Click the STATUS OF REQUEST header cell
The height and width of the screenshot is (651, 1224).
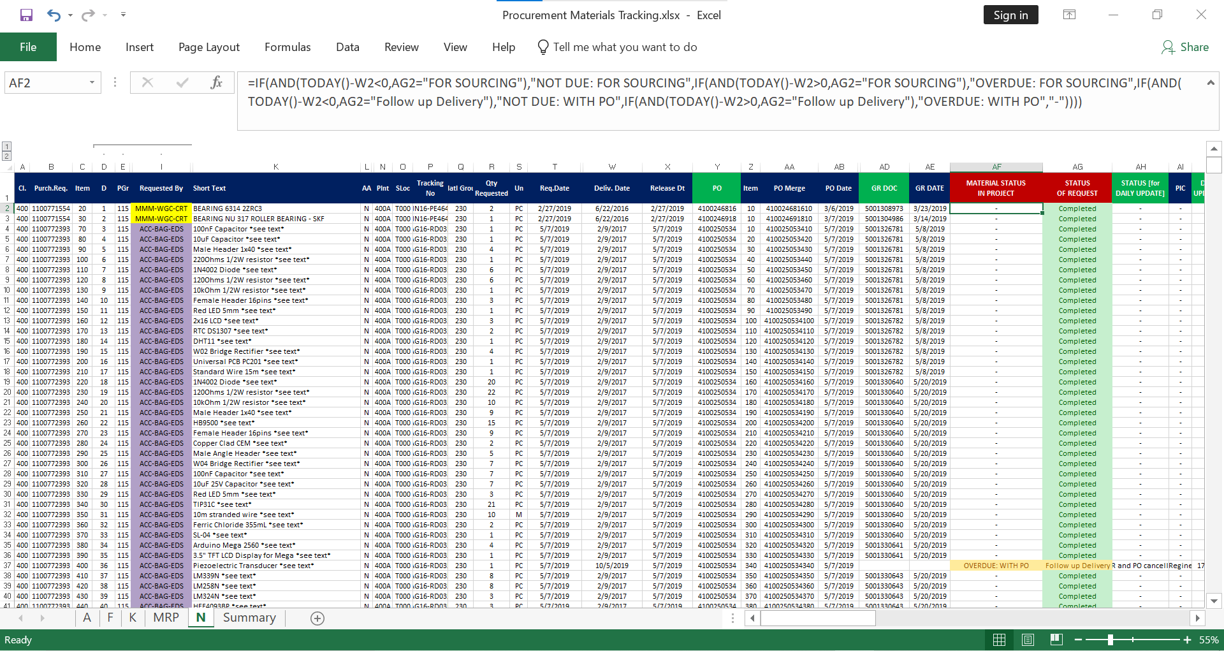pyautogui.click(x=1077, y=188)
